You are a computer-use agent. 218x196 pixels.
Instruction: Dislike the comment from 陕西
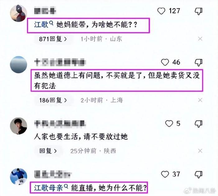(x=199, y=124)
